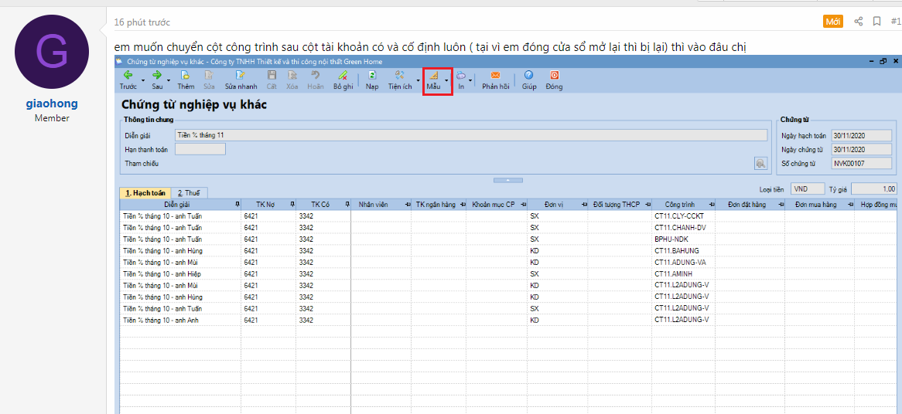Open giaohong's avatar profile
Screen dimensions: 902x414
pyautogui.click(x=52, y=52)
